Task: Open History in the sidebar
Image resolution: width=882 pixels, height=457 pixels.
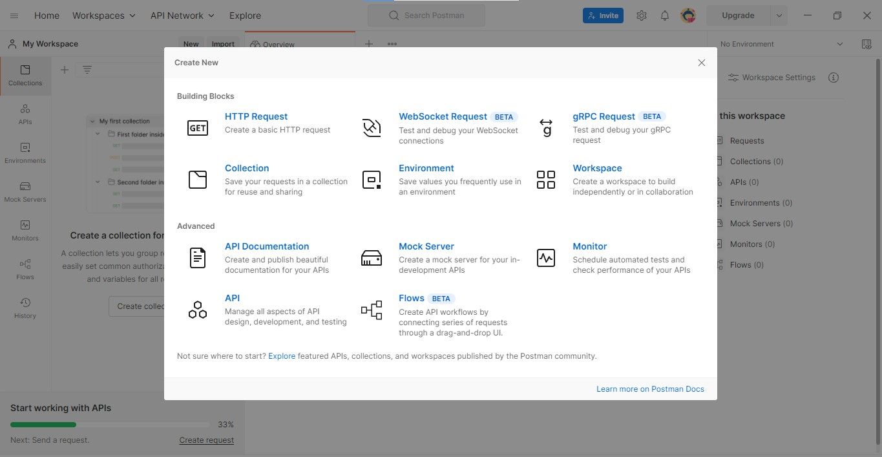Action: point(25,308)
